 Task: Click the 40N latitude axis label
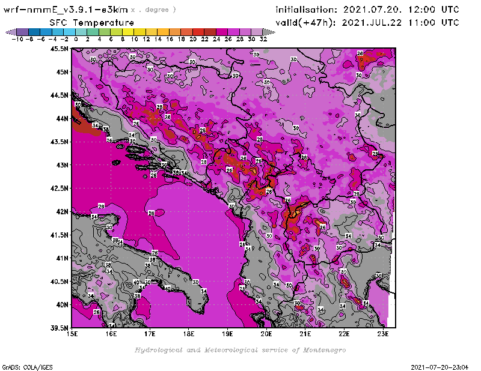click(x=62, y=305)
